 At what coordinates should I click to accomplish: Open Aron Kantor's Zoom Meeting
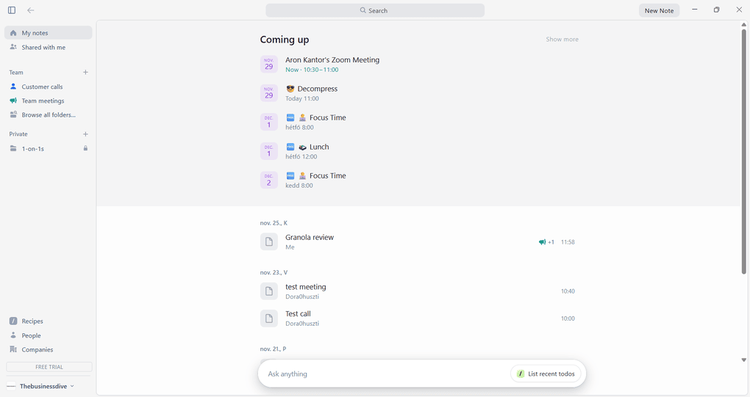pos(332,60)
